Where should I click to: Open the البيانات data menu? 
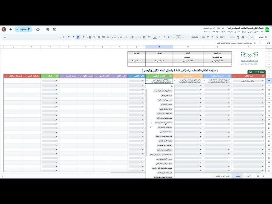click(229, 32)
